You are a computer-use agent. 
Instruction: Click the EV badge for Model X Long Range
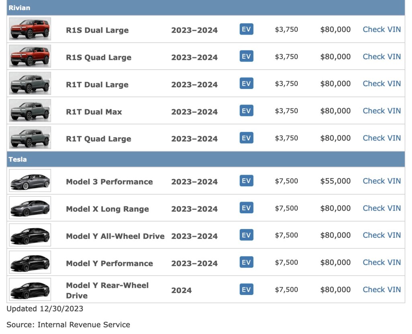(x=246, y=208)
